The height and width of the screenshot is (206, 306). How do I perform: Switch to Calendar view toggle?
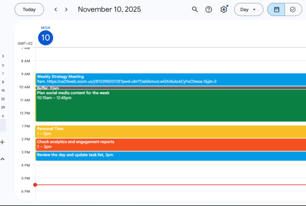tap(276, 10)
